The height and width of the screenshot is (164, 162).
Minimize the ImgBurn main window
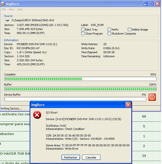coord(146,4)
